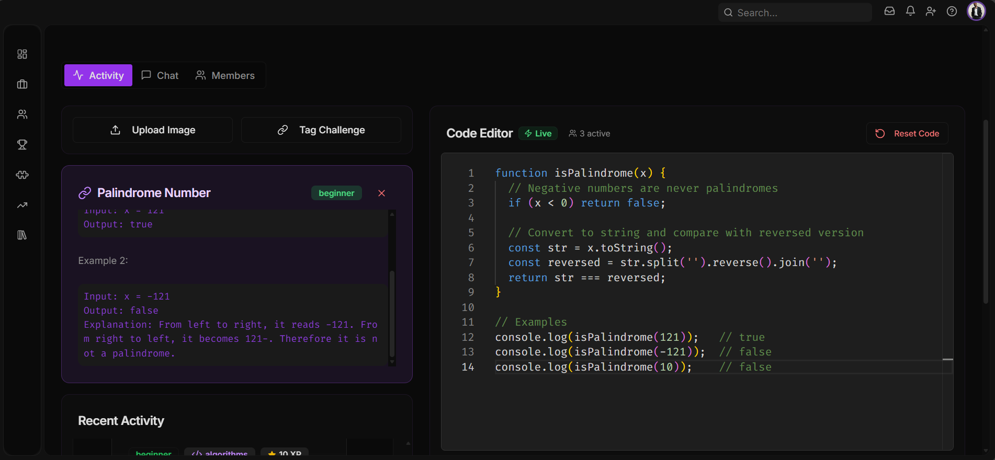The image size is (995, 460).
Task: Click the trending chart icon in sidebar
Action: (x=22, y=205)
